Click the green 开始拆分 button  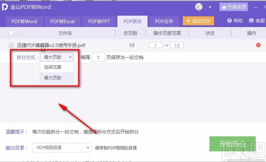pos(233,144)
